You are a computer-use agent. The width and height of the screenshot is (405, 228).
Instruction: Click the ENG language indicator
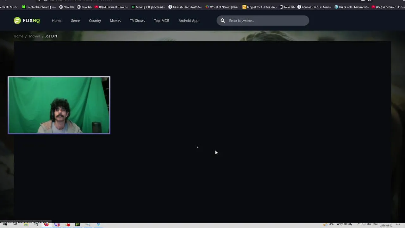pos(375,224)
